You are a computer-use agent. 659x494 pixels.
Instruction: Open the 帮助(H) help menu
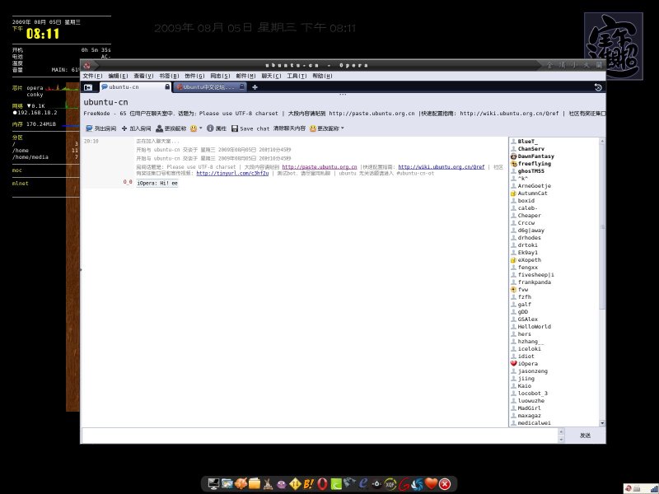click(x=322, y=76)
